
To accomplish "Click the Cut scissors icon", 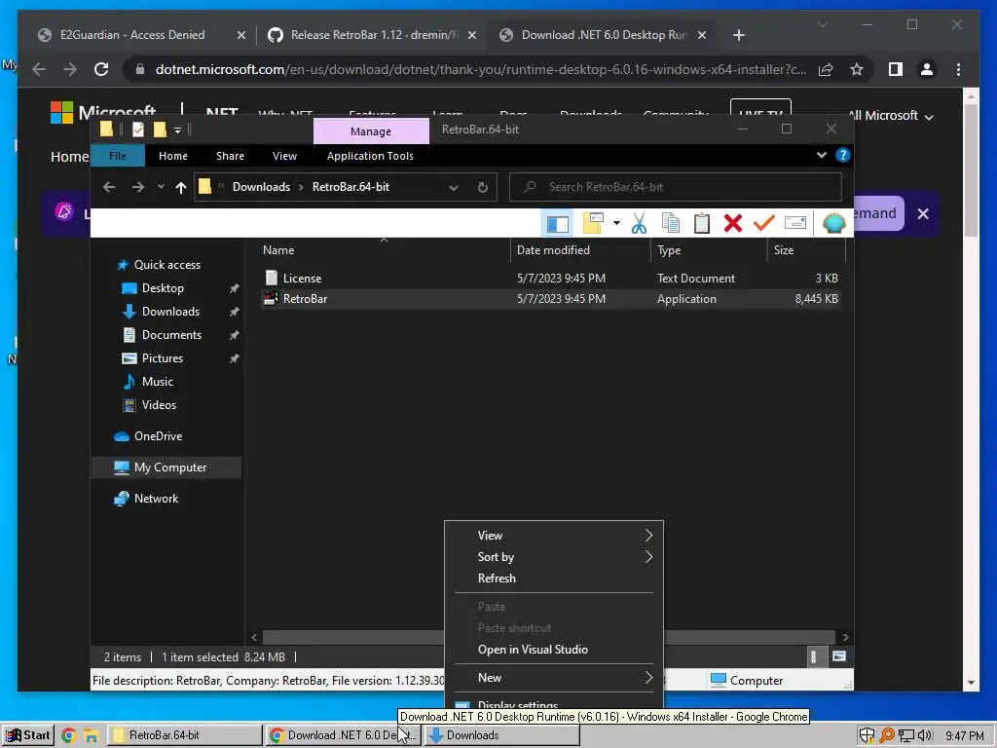I will (639, 223).
